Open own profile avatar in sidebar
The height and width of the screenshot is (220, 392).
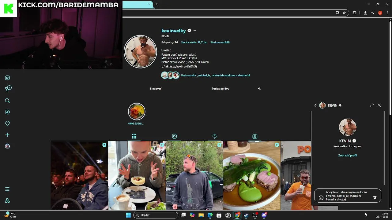coord(7,146)
